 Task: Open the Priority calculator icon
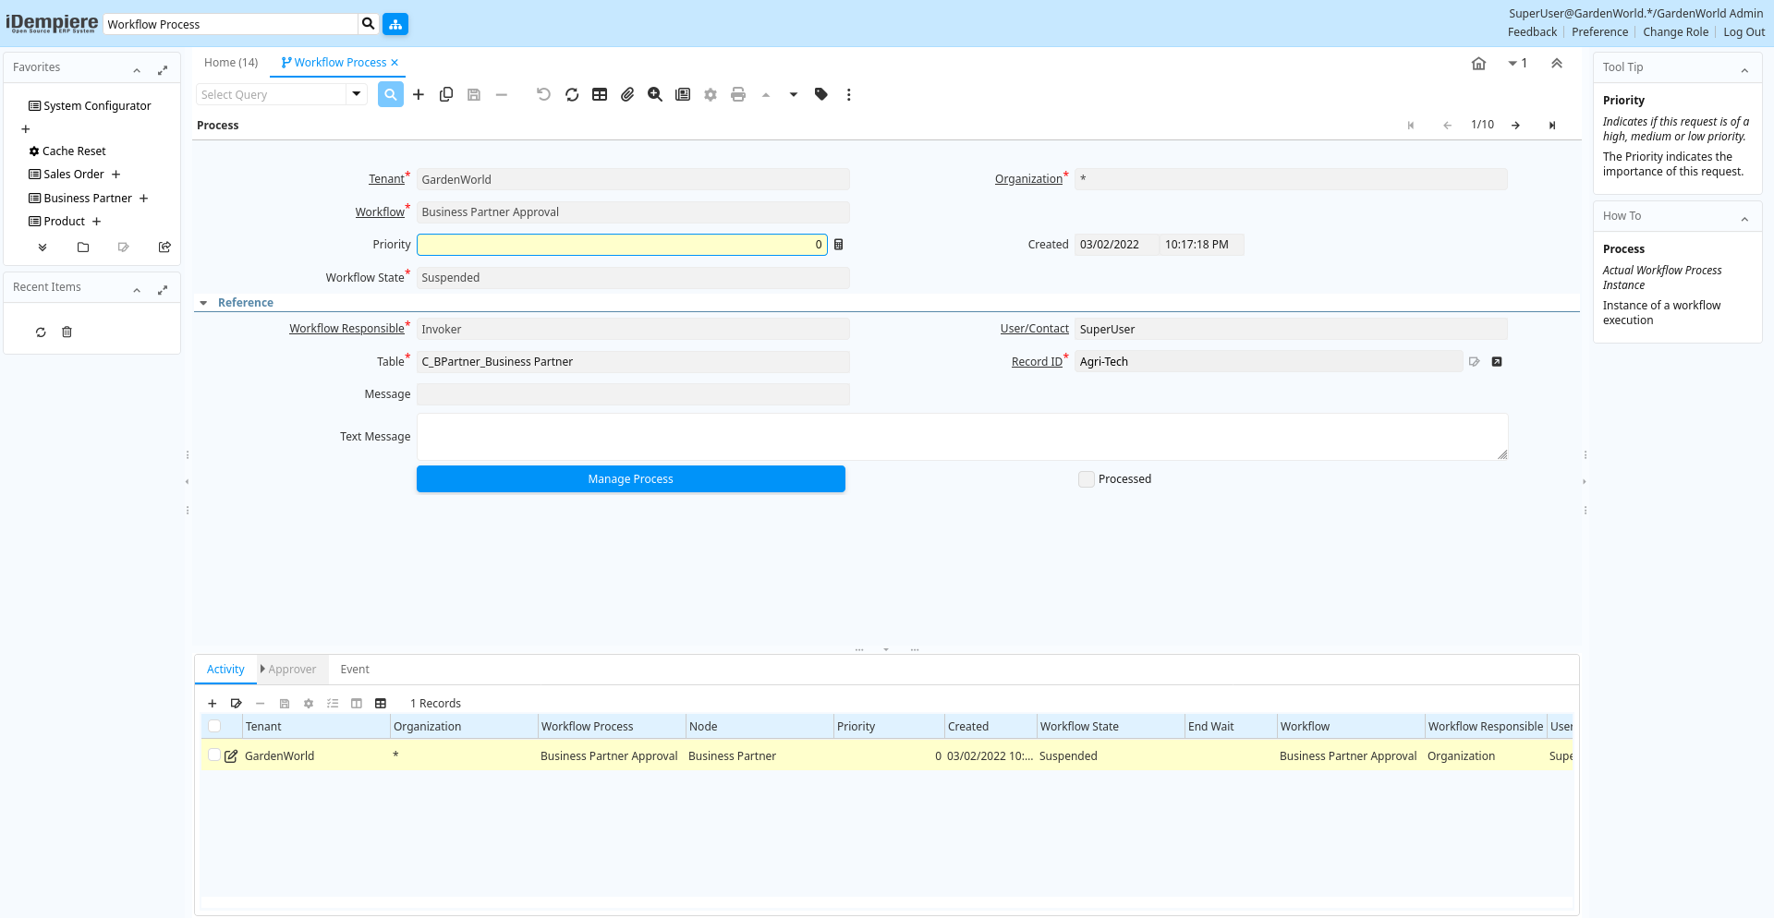click(839, 245)
